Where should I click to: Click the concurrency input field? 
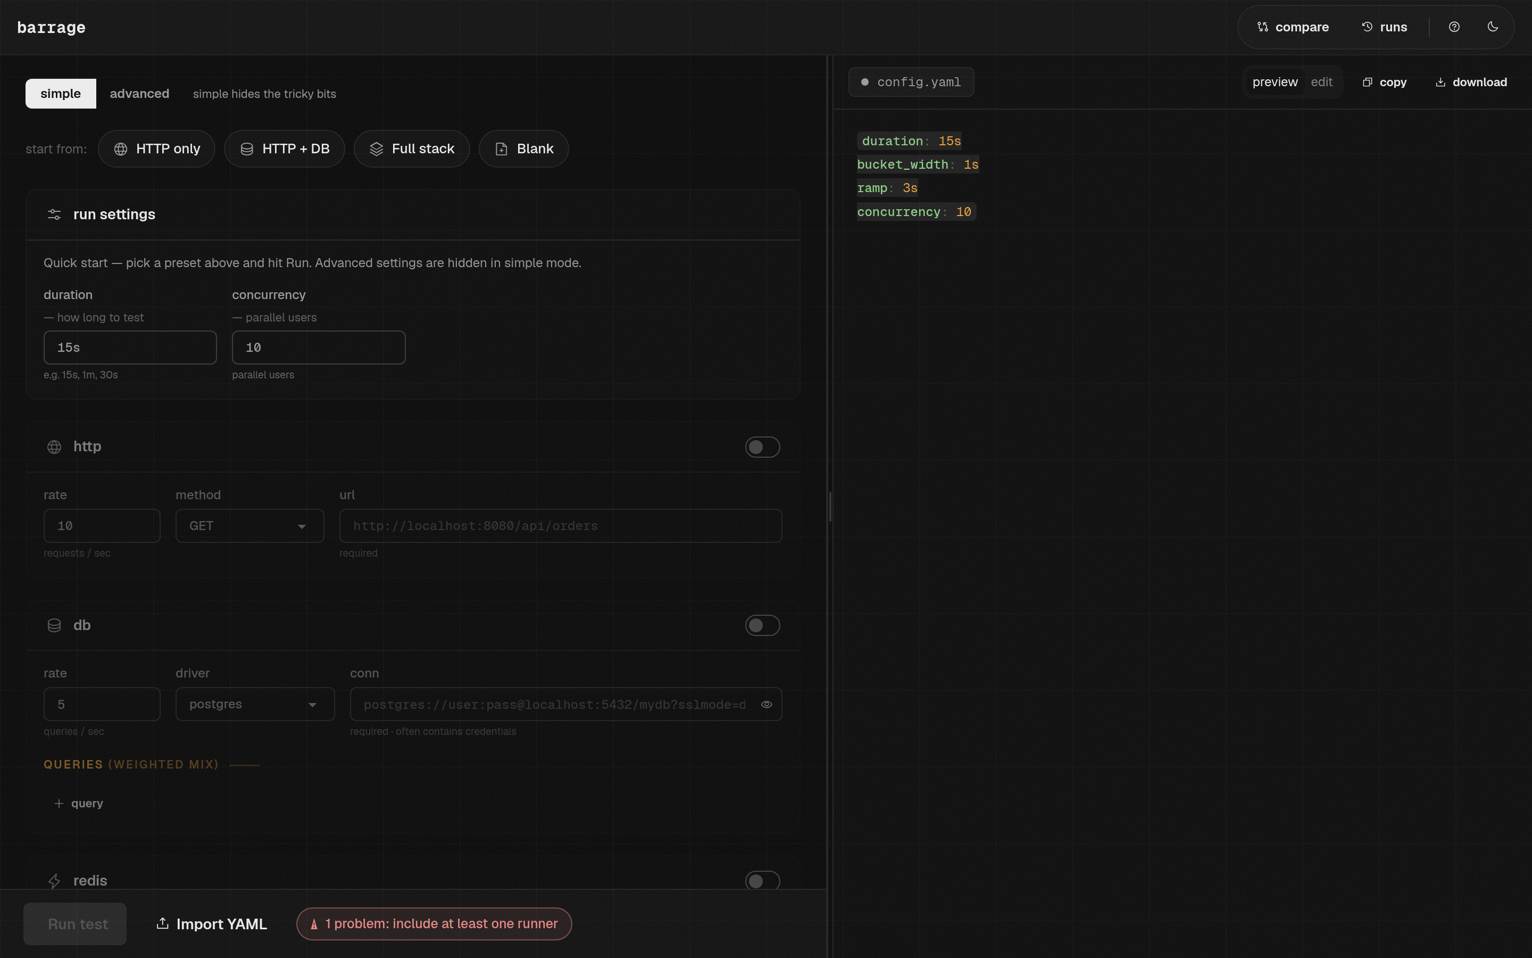point(319,347)
